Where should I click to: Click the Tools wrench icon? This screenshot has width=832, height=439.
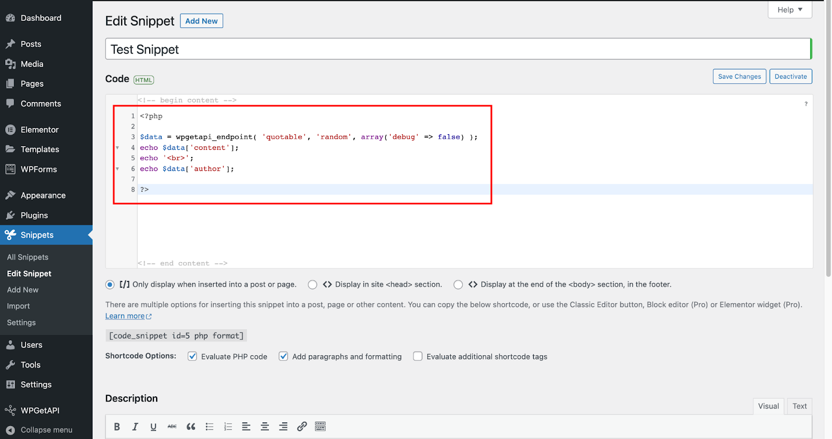(10, 365)
